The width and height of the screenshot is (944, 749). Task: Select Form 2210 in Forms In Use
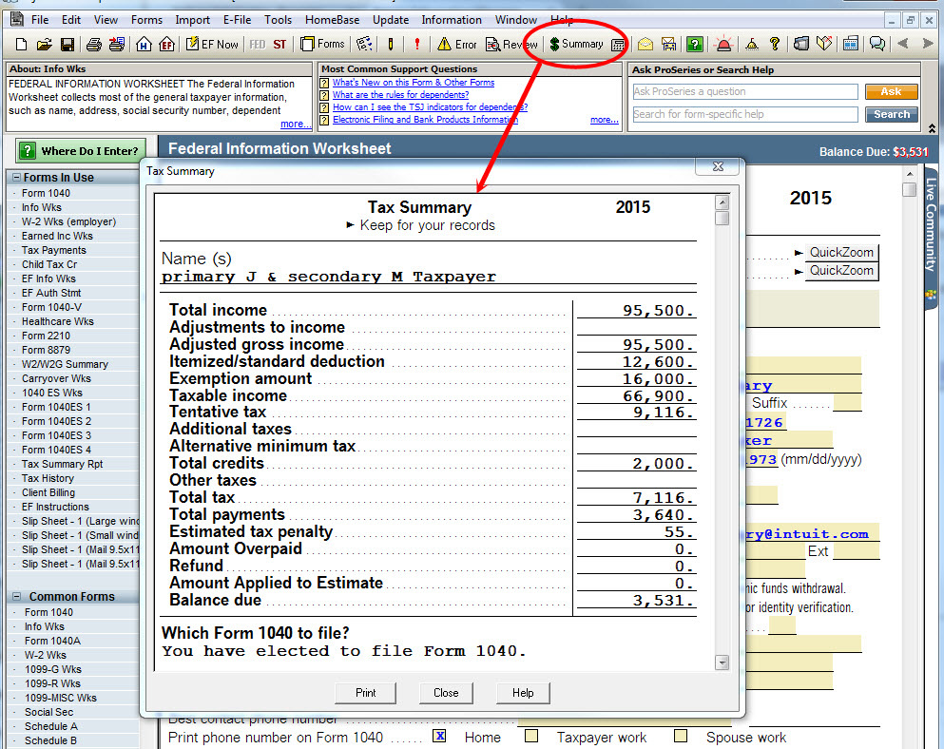[x=46, y=336]
